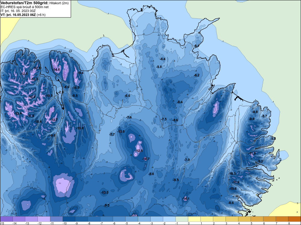Select yellow legend swatch between 0 and 1

point(194,219)
